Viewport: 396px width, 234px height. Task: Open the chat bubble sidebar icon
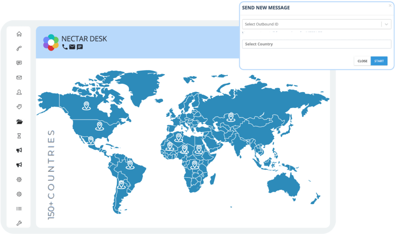(x=19, y=63)
